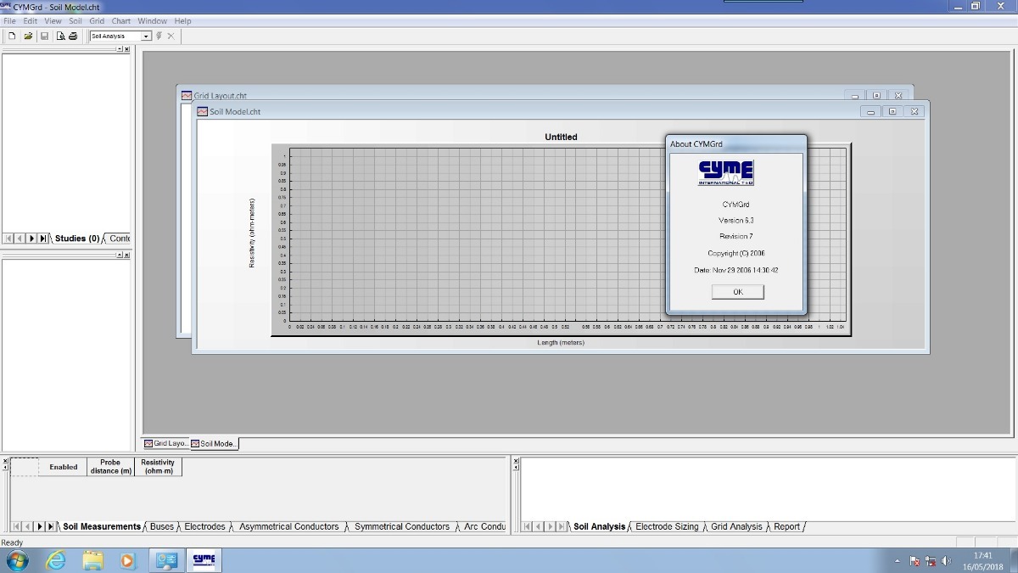1018x573 pixels.
Task: Open the Windows Start menu
Action: coord(16,560)
